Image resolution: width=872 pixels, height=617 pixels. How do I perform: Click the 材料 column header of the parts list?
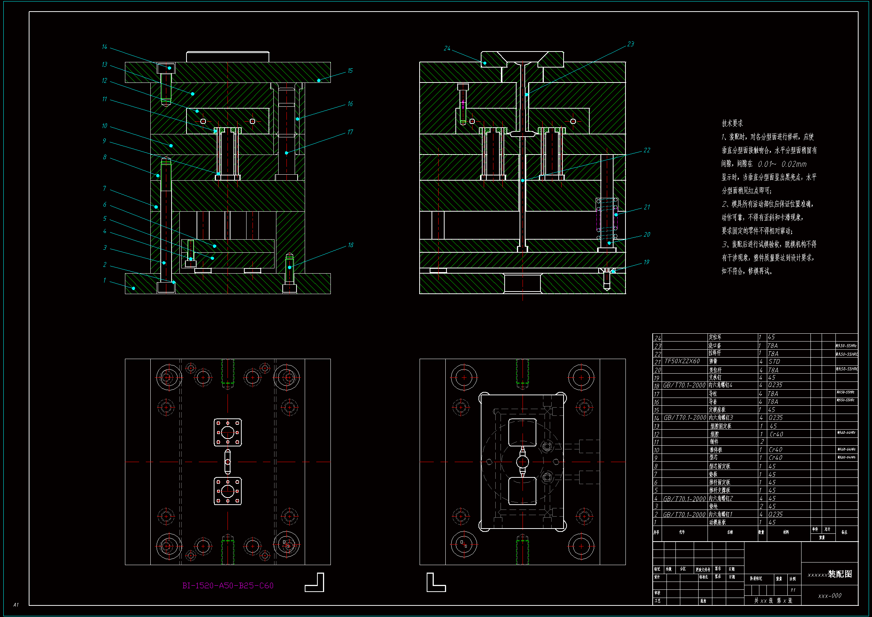point(786,532)
